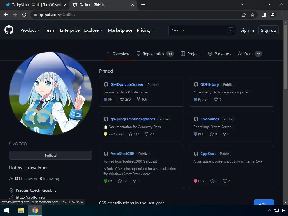The width and height of the screenshot is (288, 216).
Task: Open the network icon in system tray
Action: pyautogui.click(x=276, y=210)
